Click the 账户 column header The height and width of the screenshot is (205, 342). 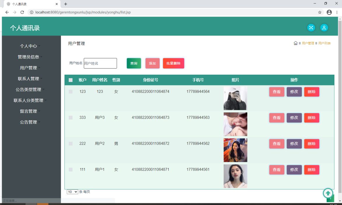point(83,80)
